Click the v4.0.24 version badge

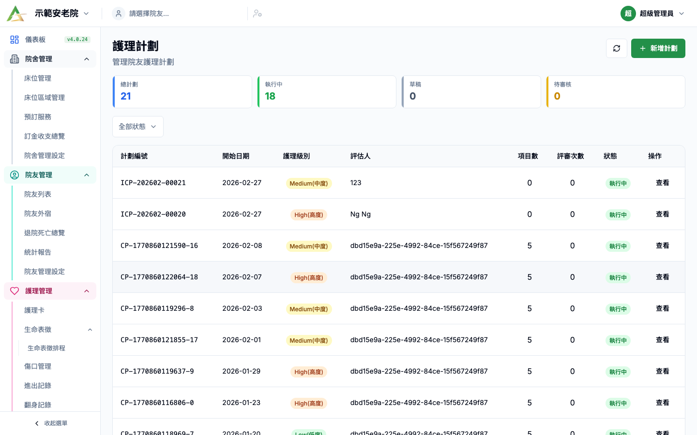click(77, 40)
